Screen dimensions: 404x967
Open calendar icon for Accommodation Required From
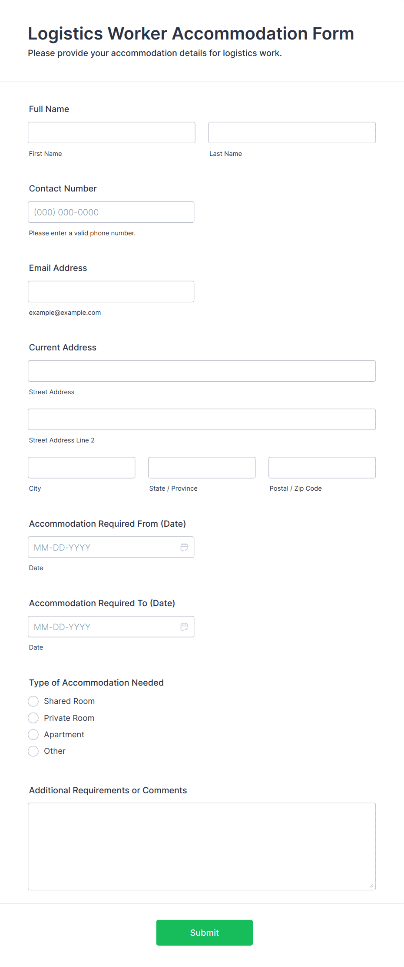click(184, 547)
